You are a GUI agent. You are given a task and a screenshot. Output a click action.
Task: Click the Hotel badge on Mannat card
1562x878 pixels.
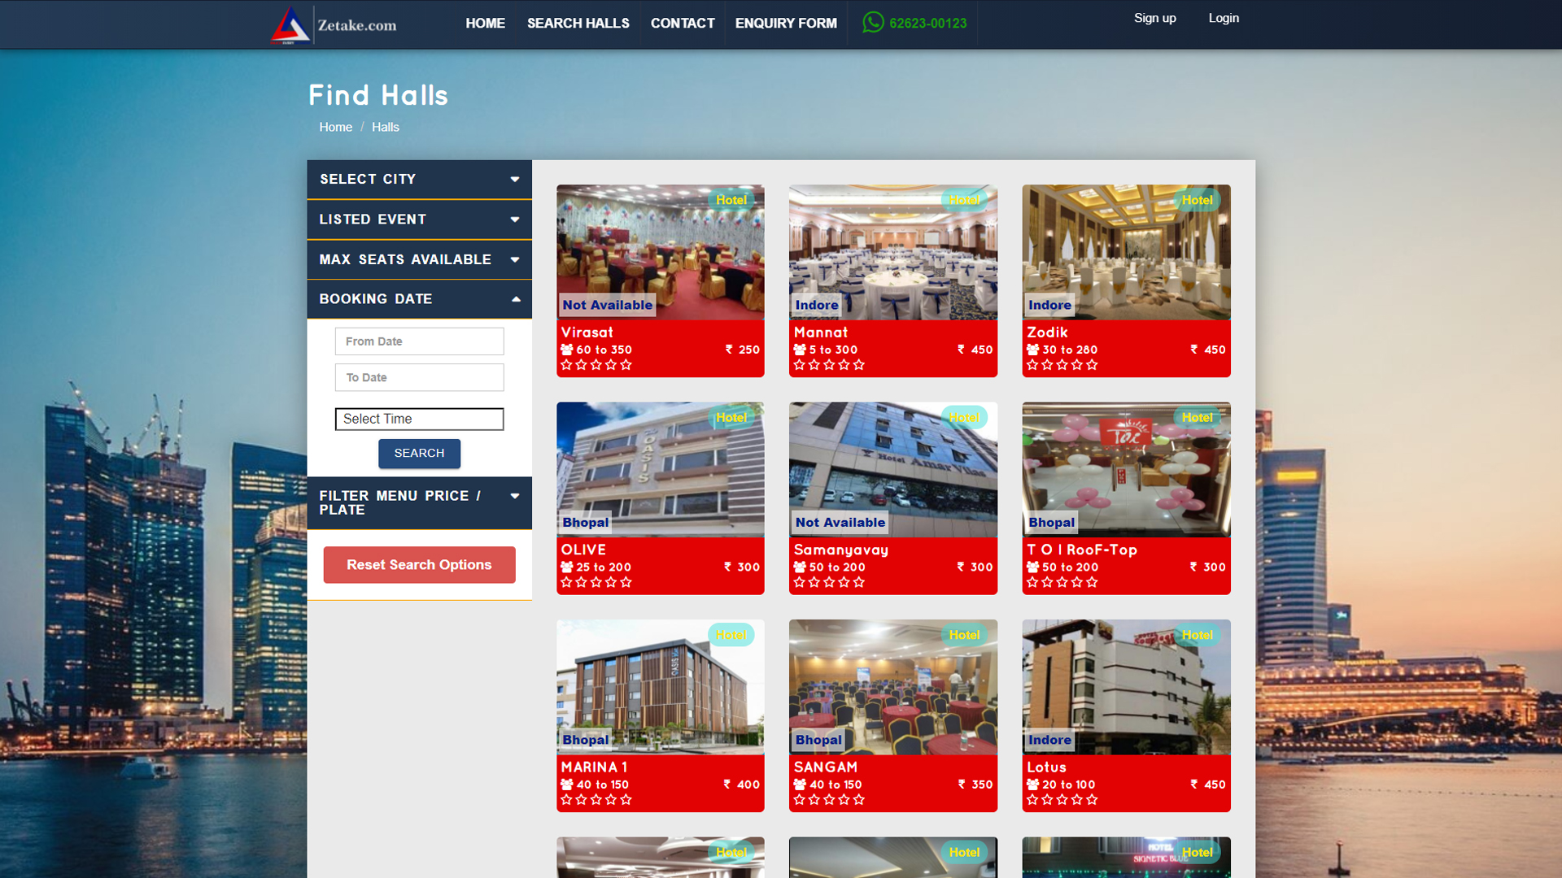coord(964,200)
